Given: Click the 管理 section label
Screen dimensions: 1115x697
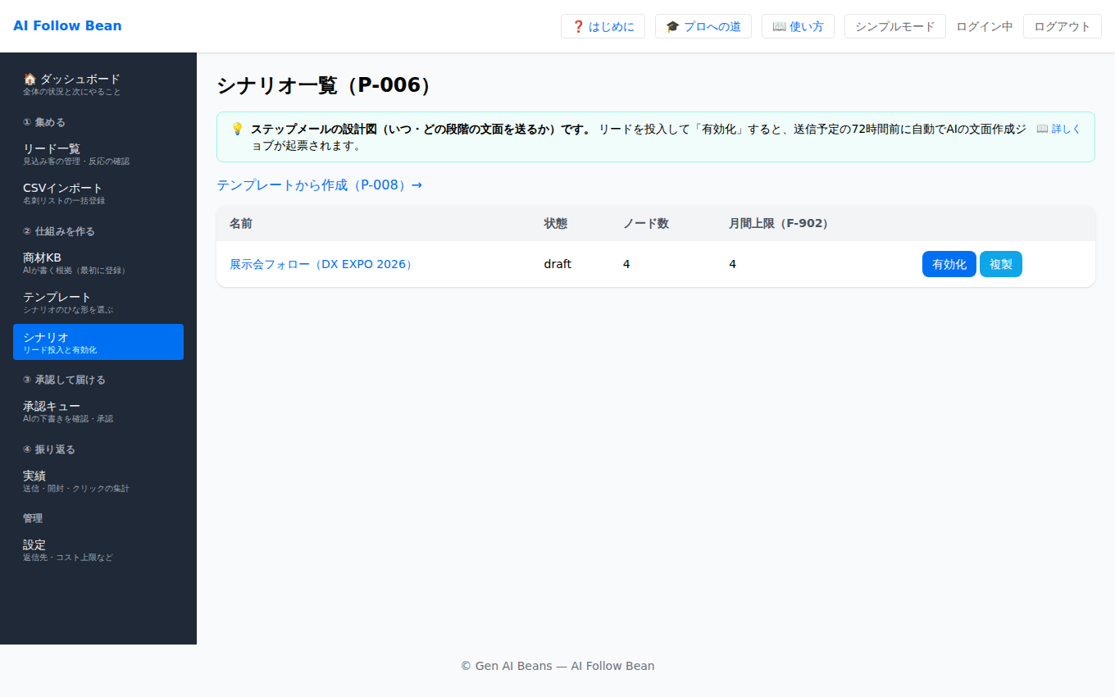Looking at the screenshot, I should tap(33, 518).
